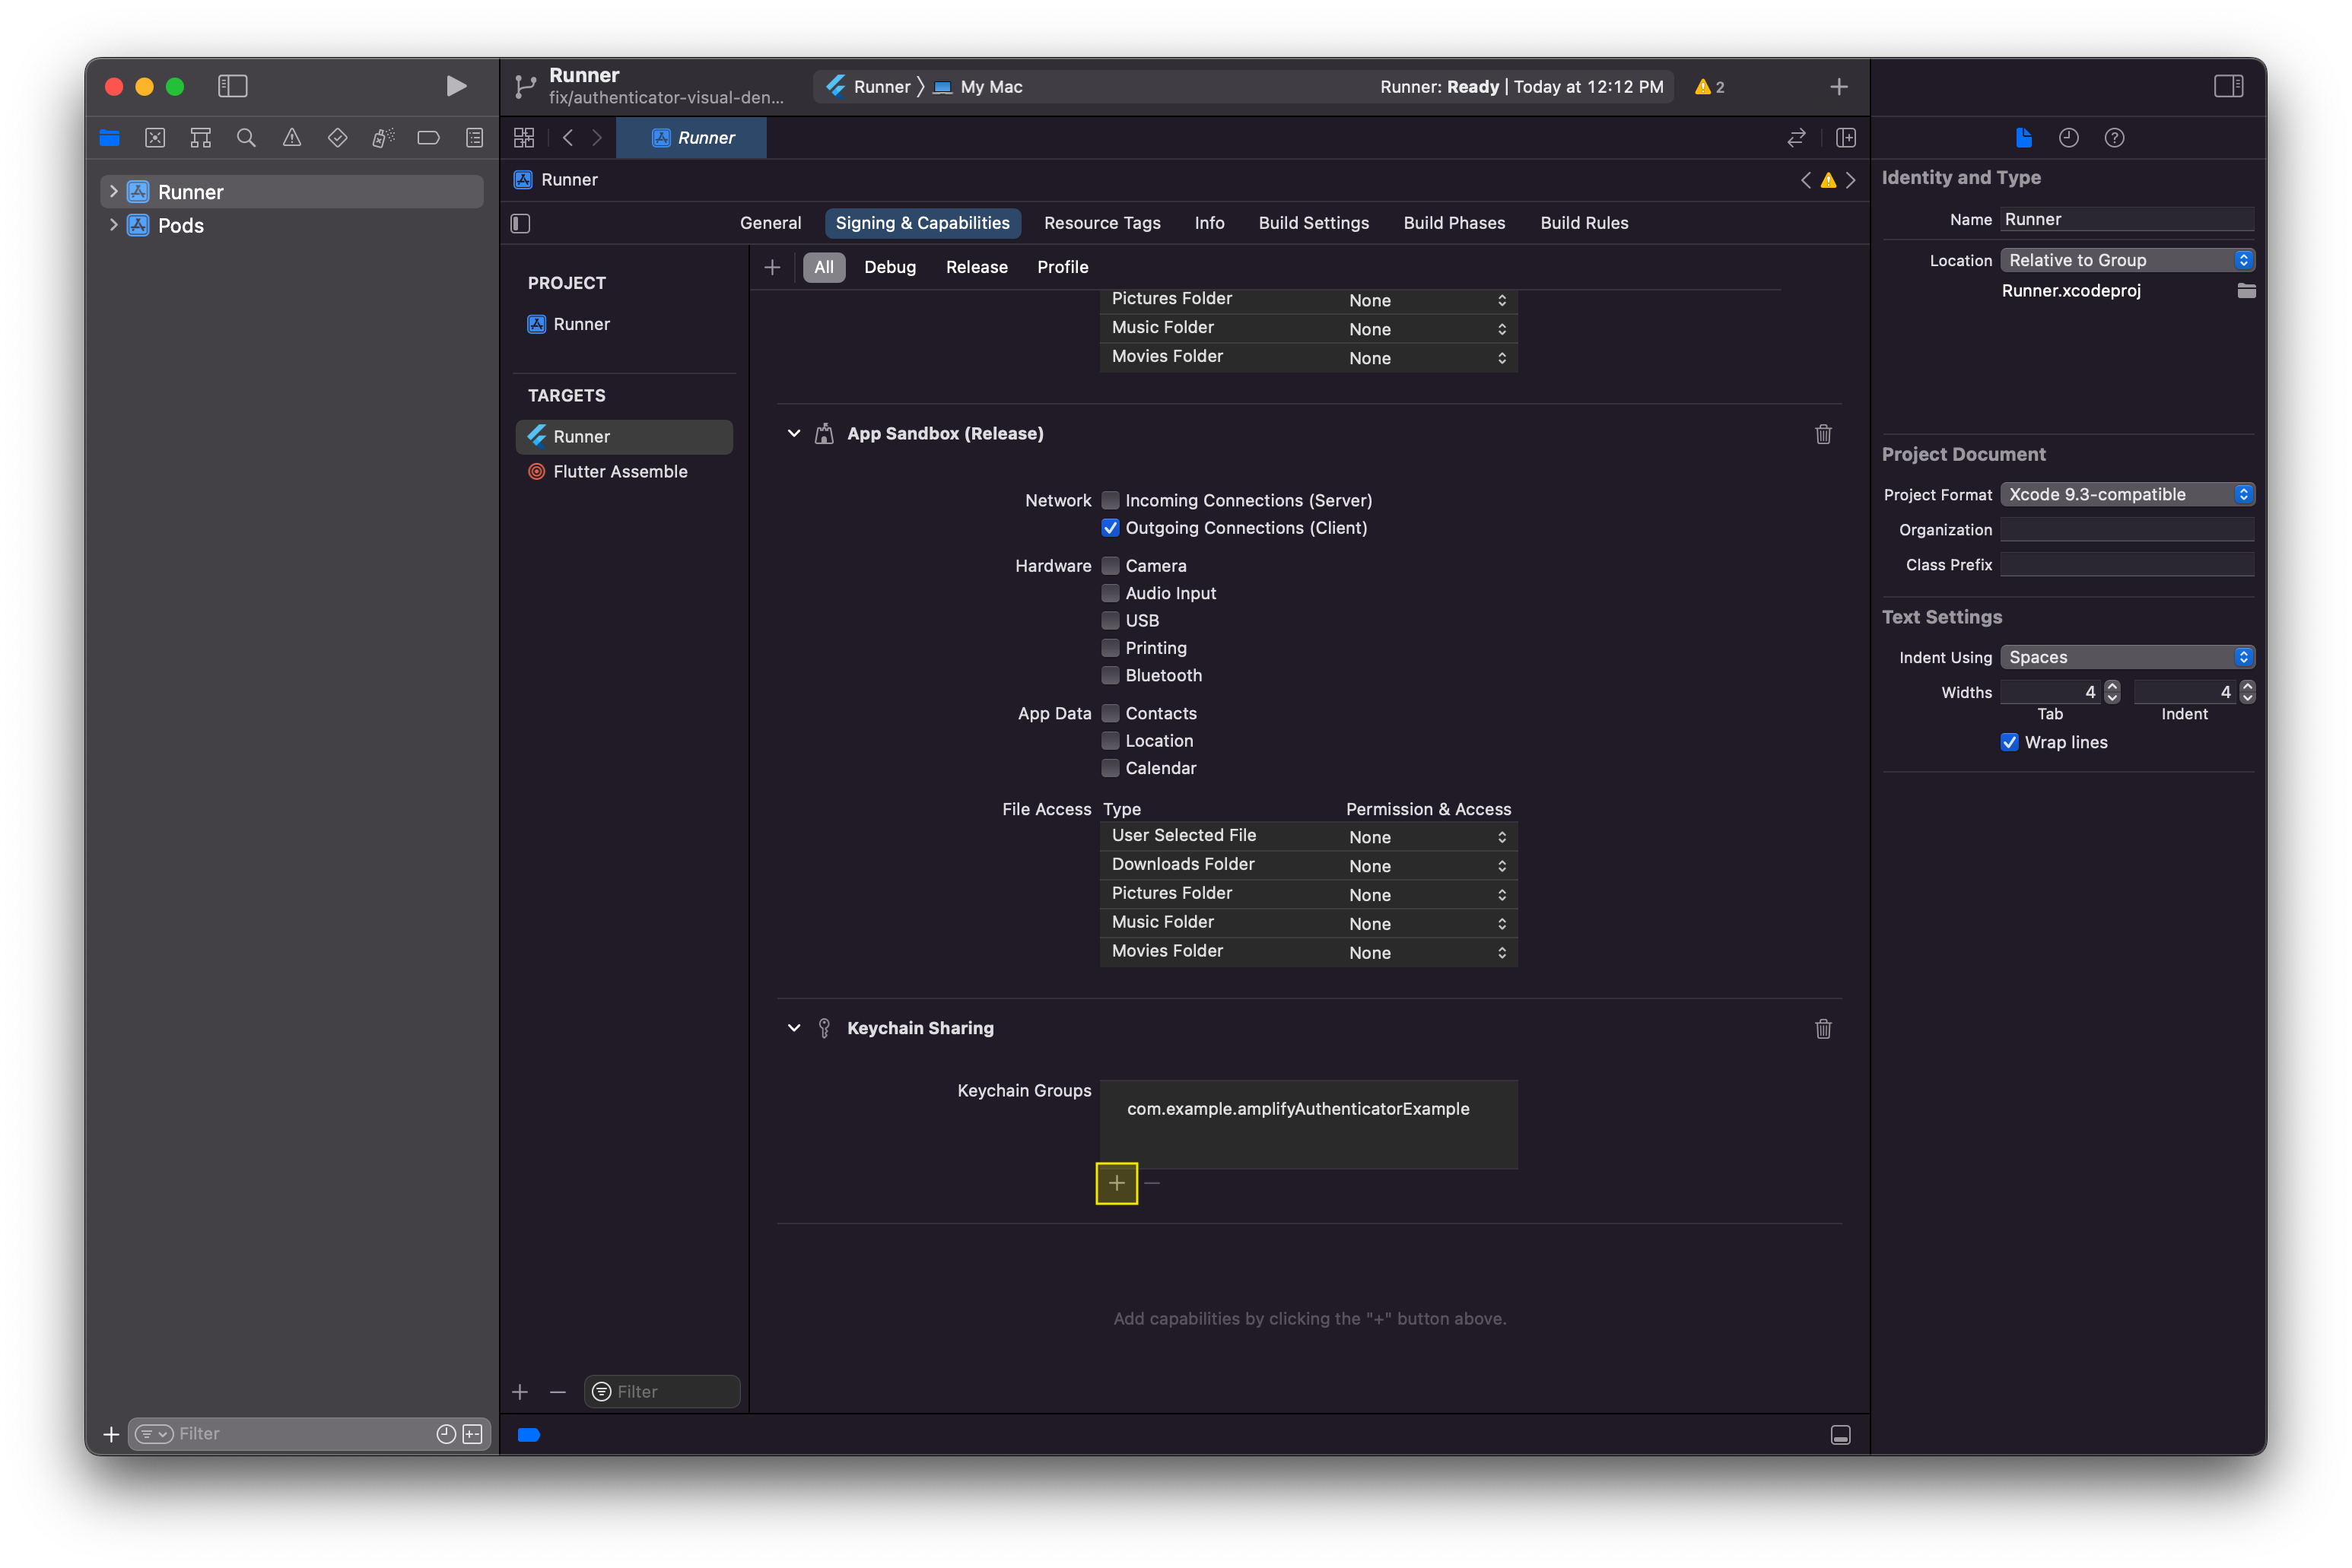Collapse the Keychain Sharing section
2352x1568 pixels.
[793, 1028]
